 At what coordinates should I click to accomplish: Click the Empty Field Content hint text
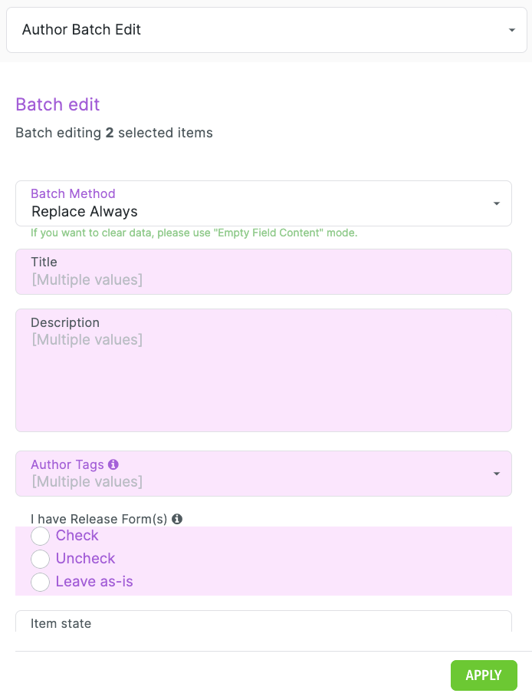(x=194, y=233)
